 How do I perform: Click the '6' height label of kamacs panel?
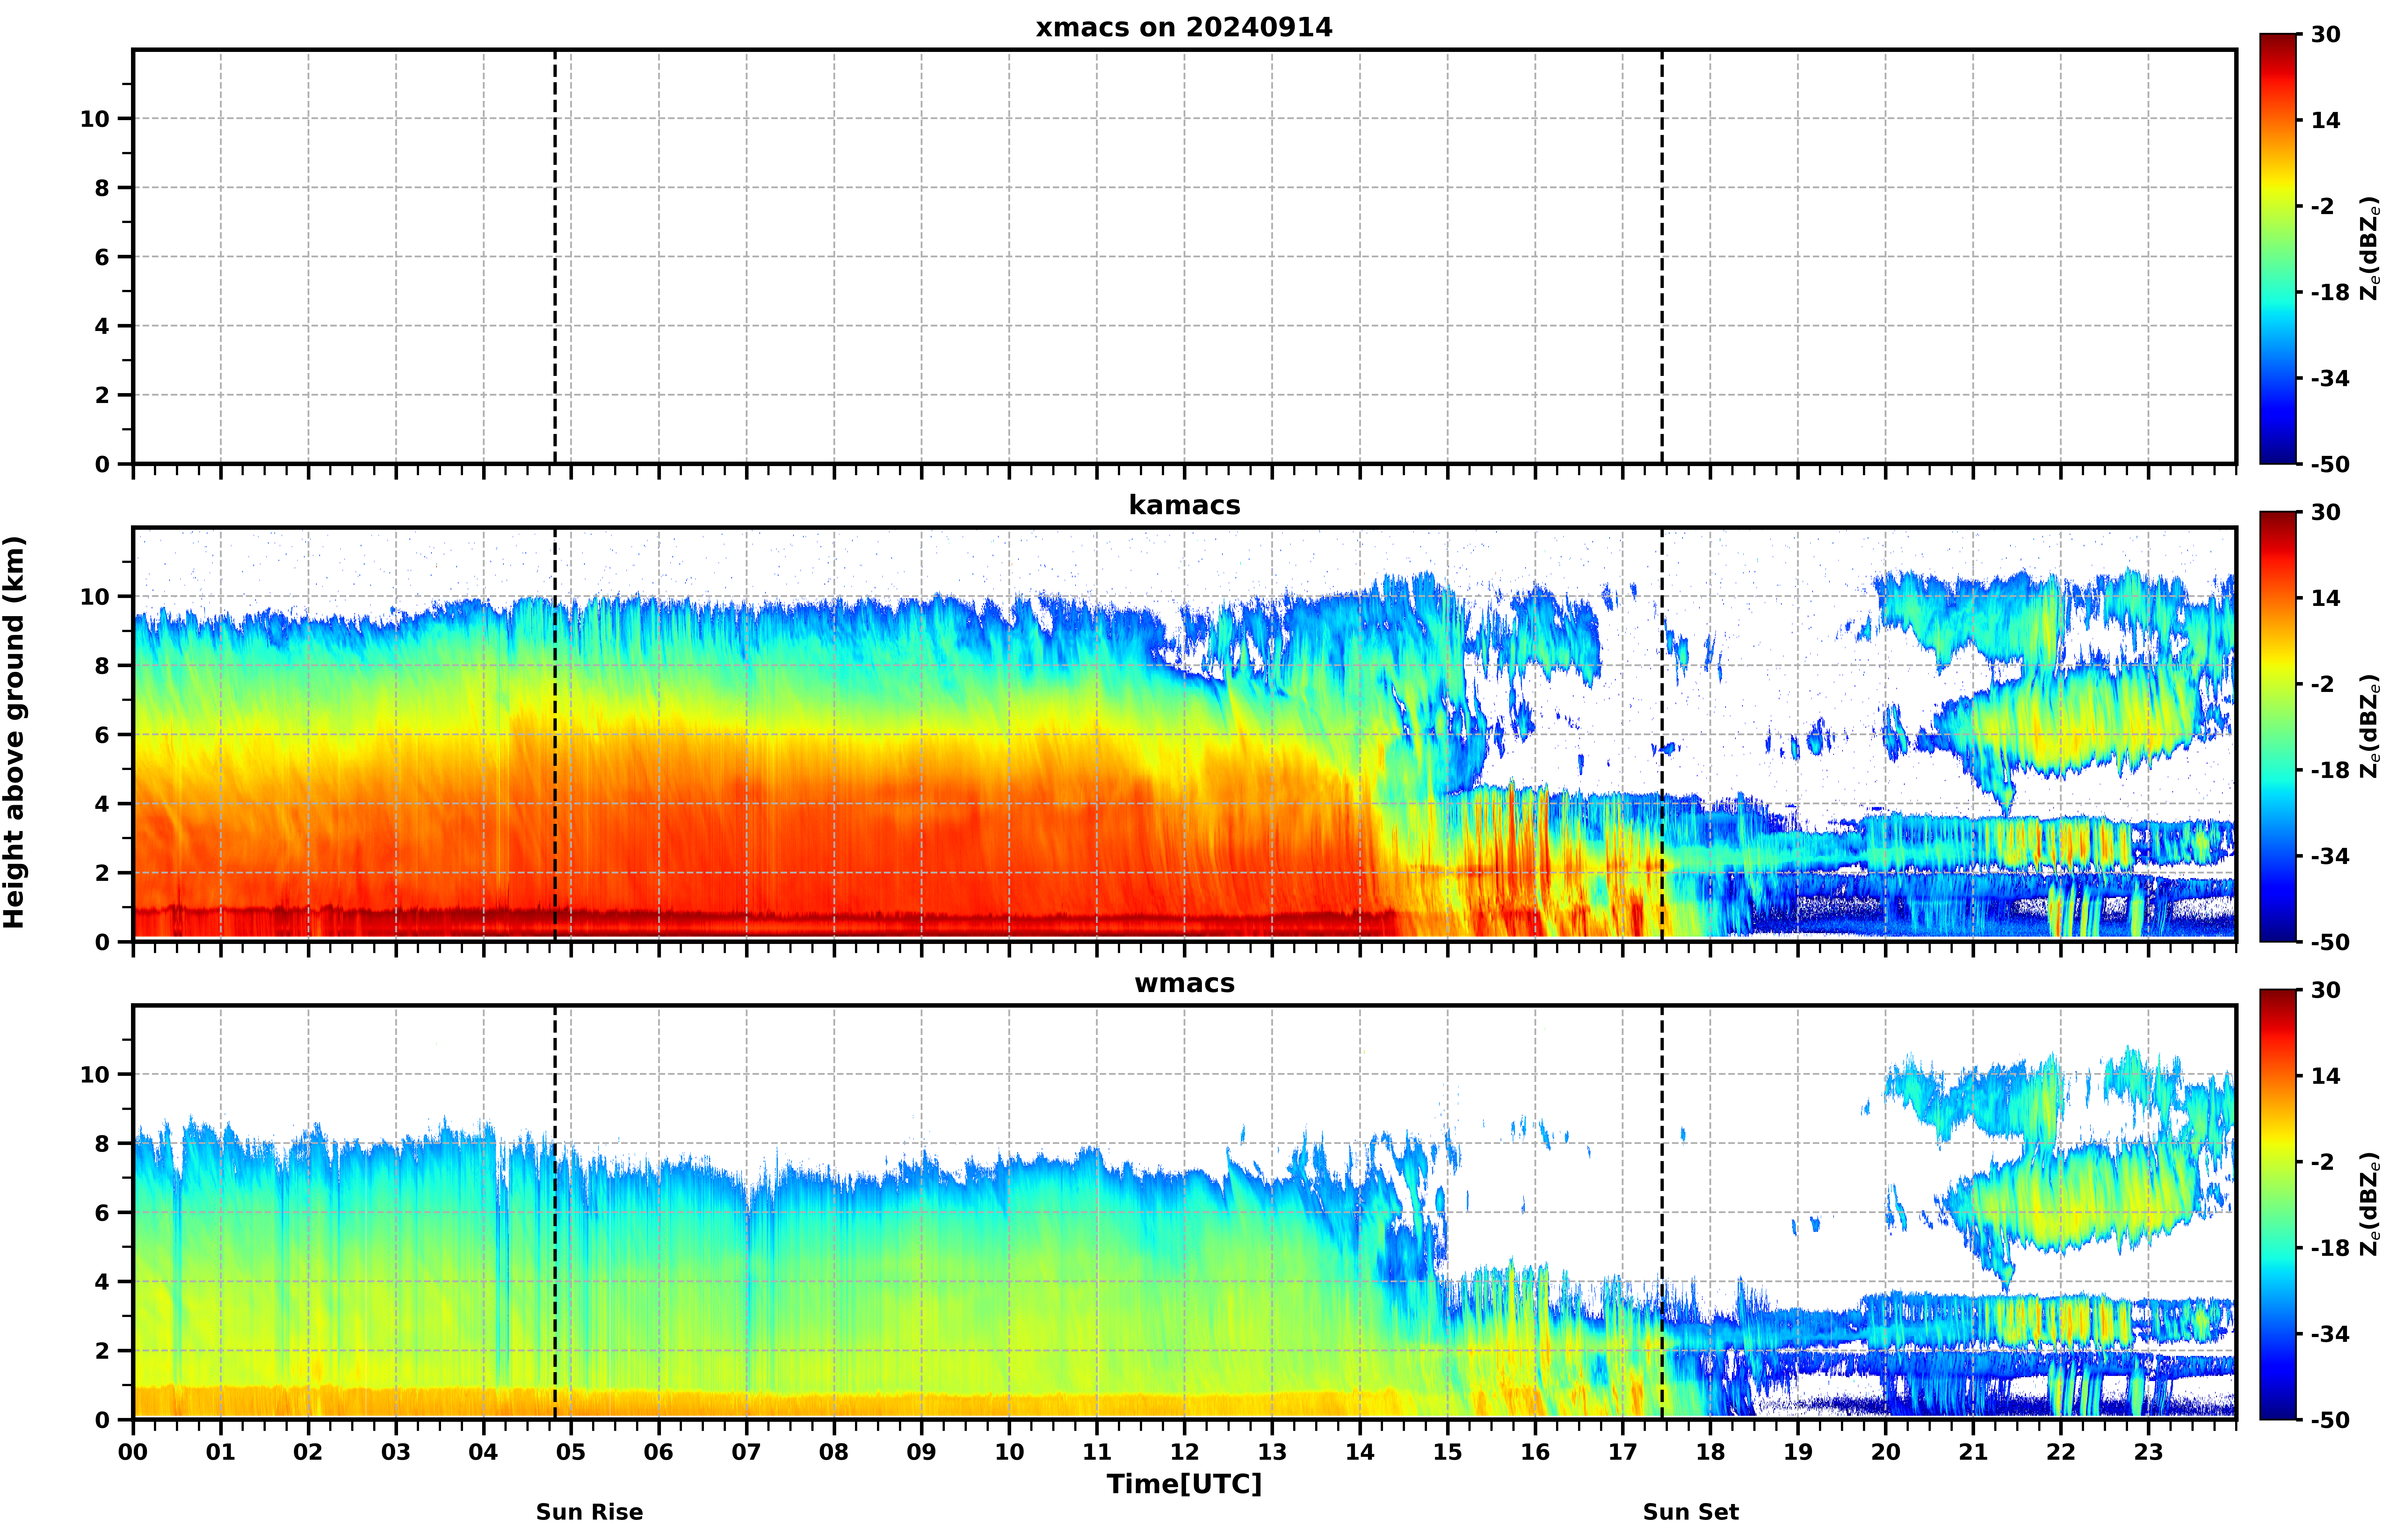(x=102, y=735)
